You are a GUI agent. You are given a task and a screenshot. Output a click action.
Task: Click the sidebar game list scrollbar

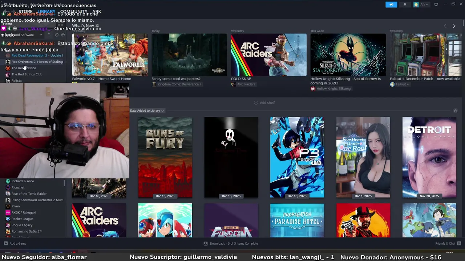65,183
